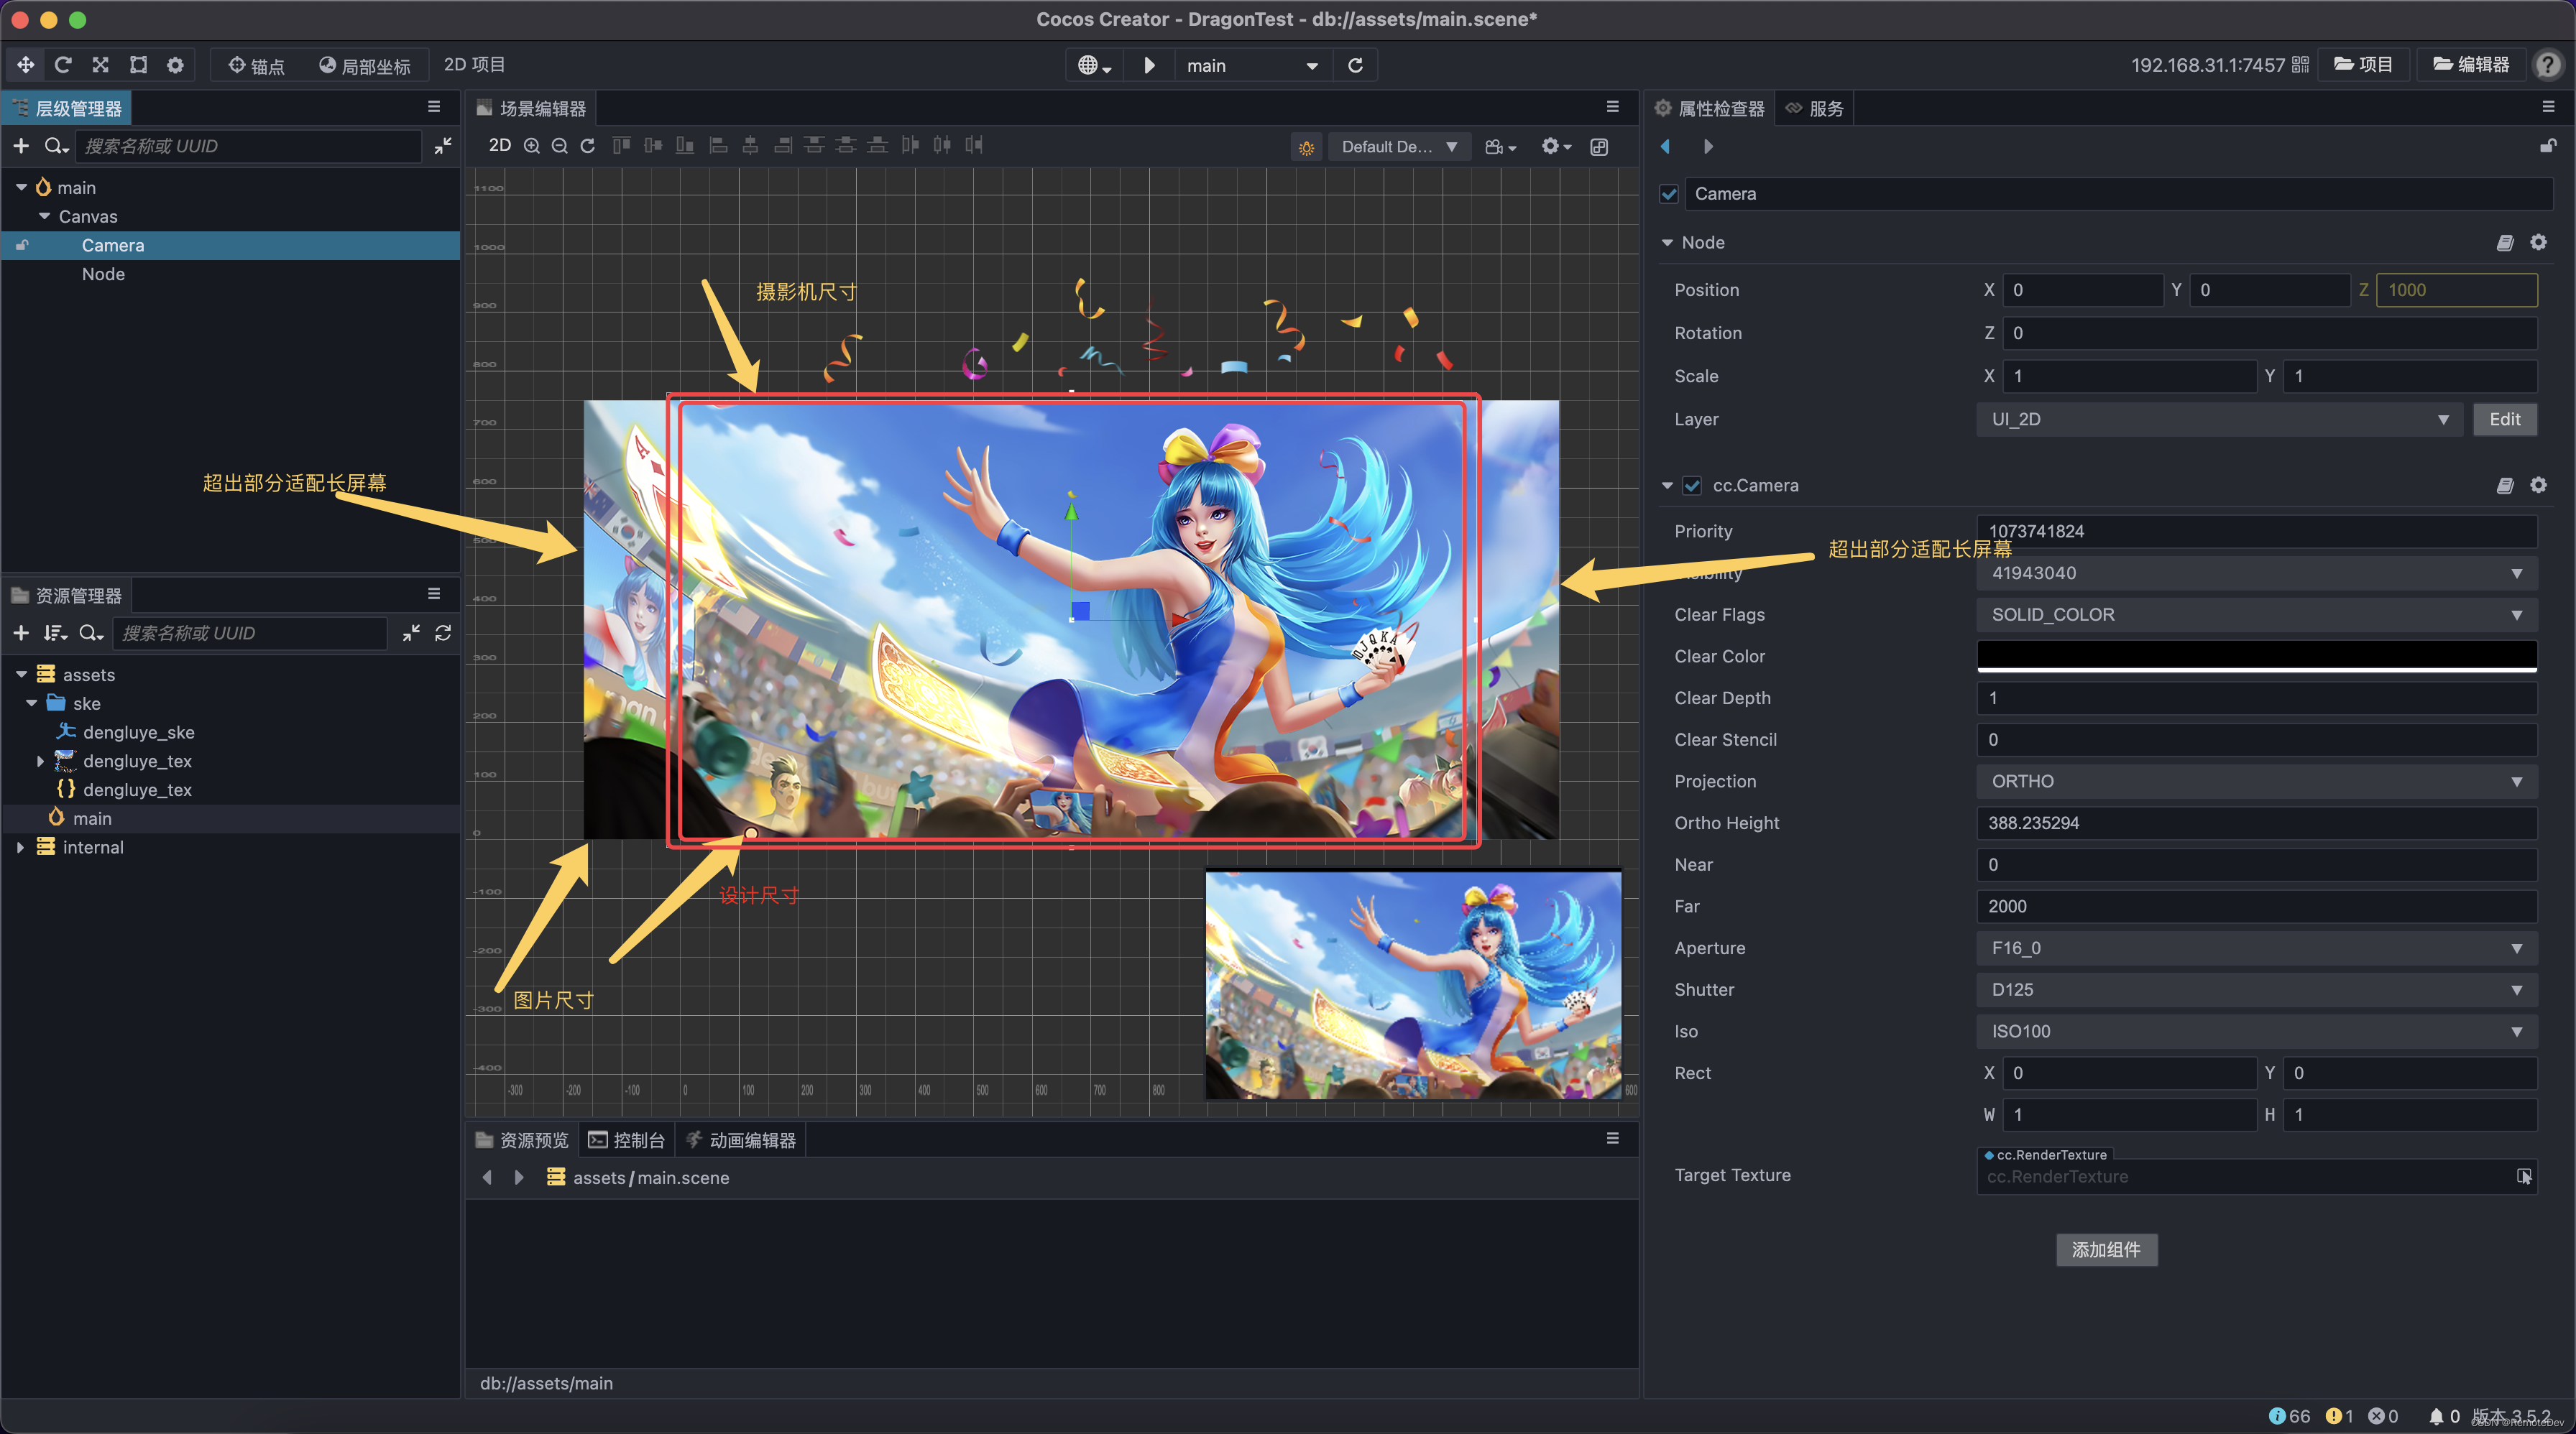This screenshot has width=2576, height=1434.
Task: Toggle 2D view mode in scene editor
Action: coord(500,145)
